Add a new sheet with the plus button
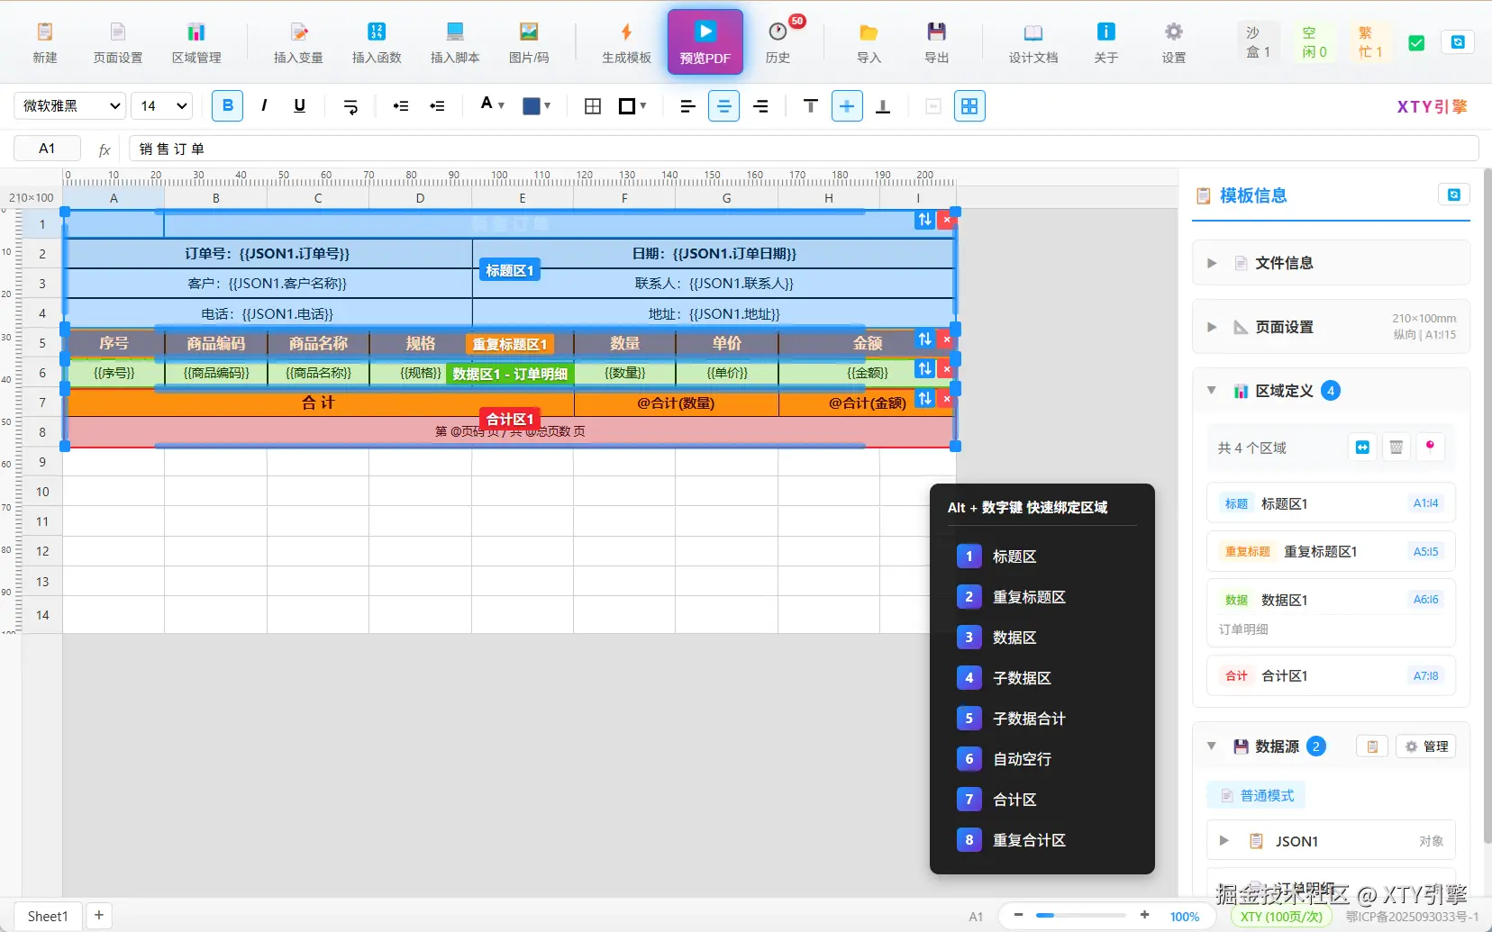The width and height of the screenshot is (1492, 932). pos(99,916)
